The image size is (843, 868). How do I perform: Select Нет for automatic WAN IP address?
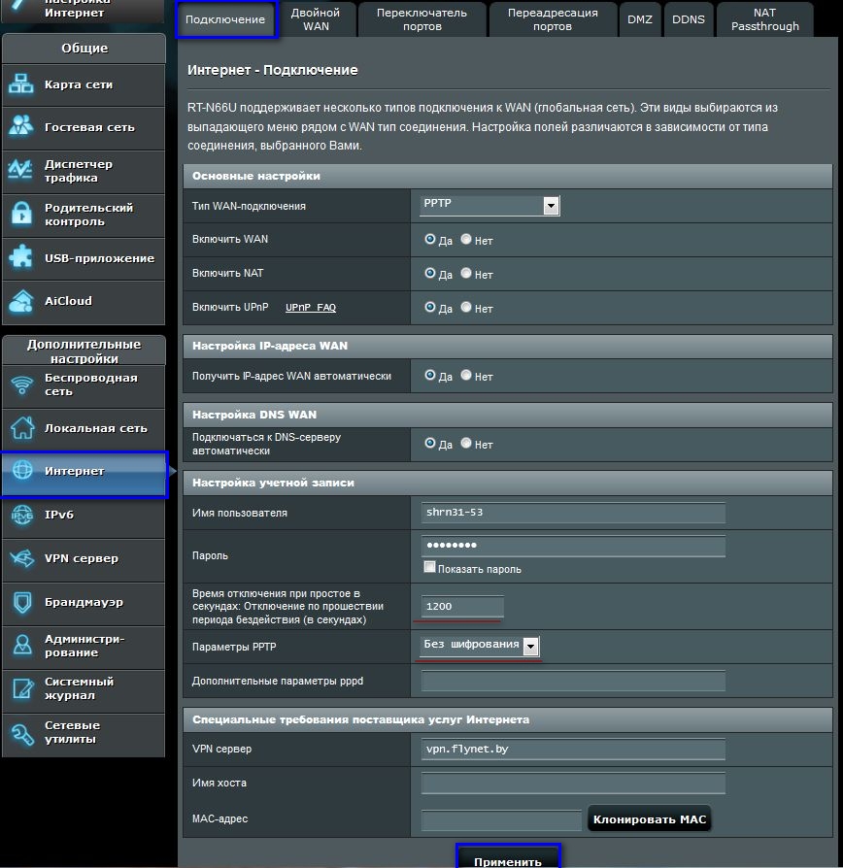466,375
